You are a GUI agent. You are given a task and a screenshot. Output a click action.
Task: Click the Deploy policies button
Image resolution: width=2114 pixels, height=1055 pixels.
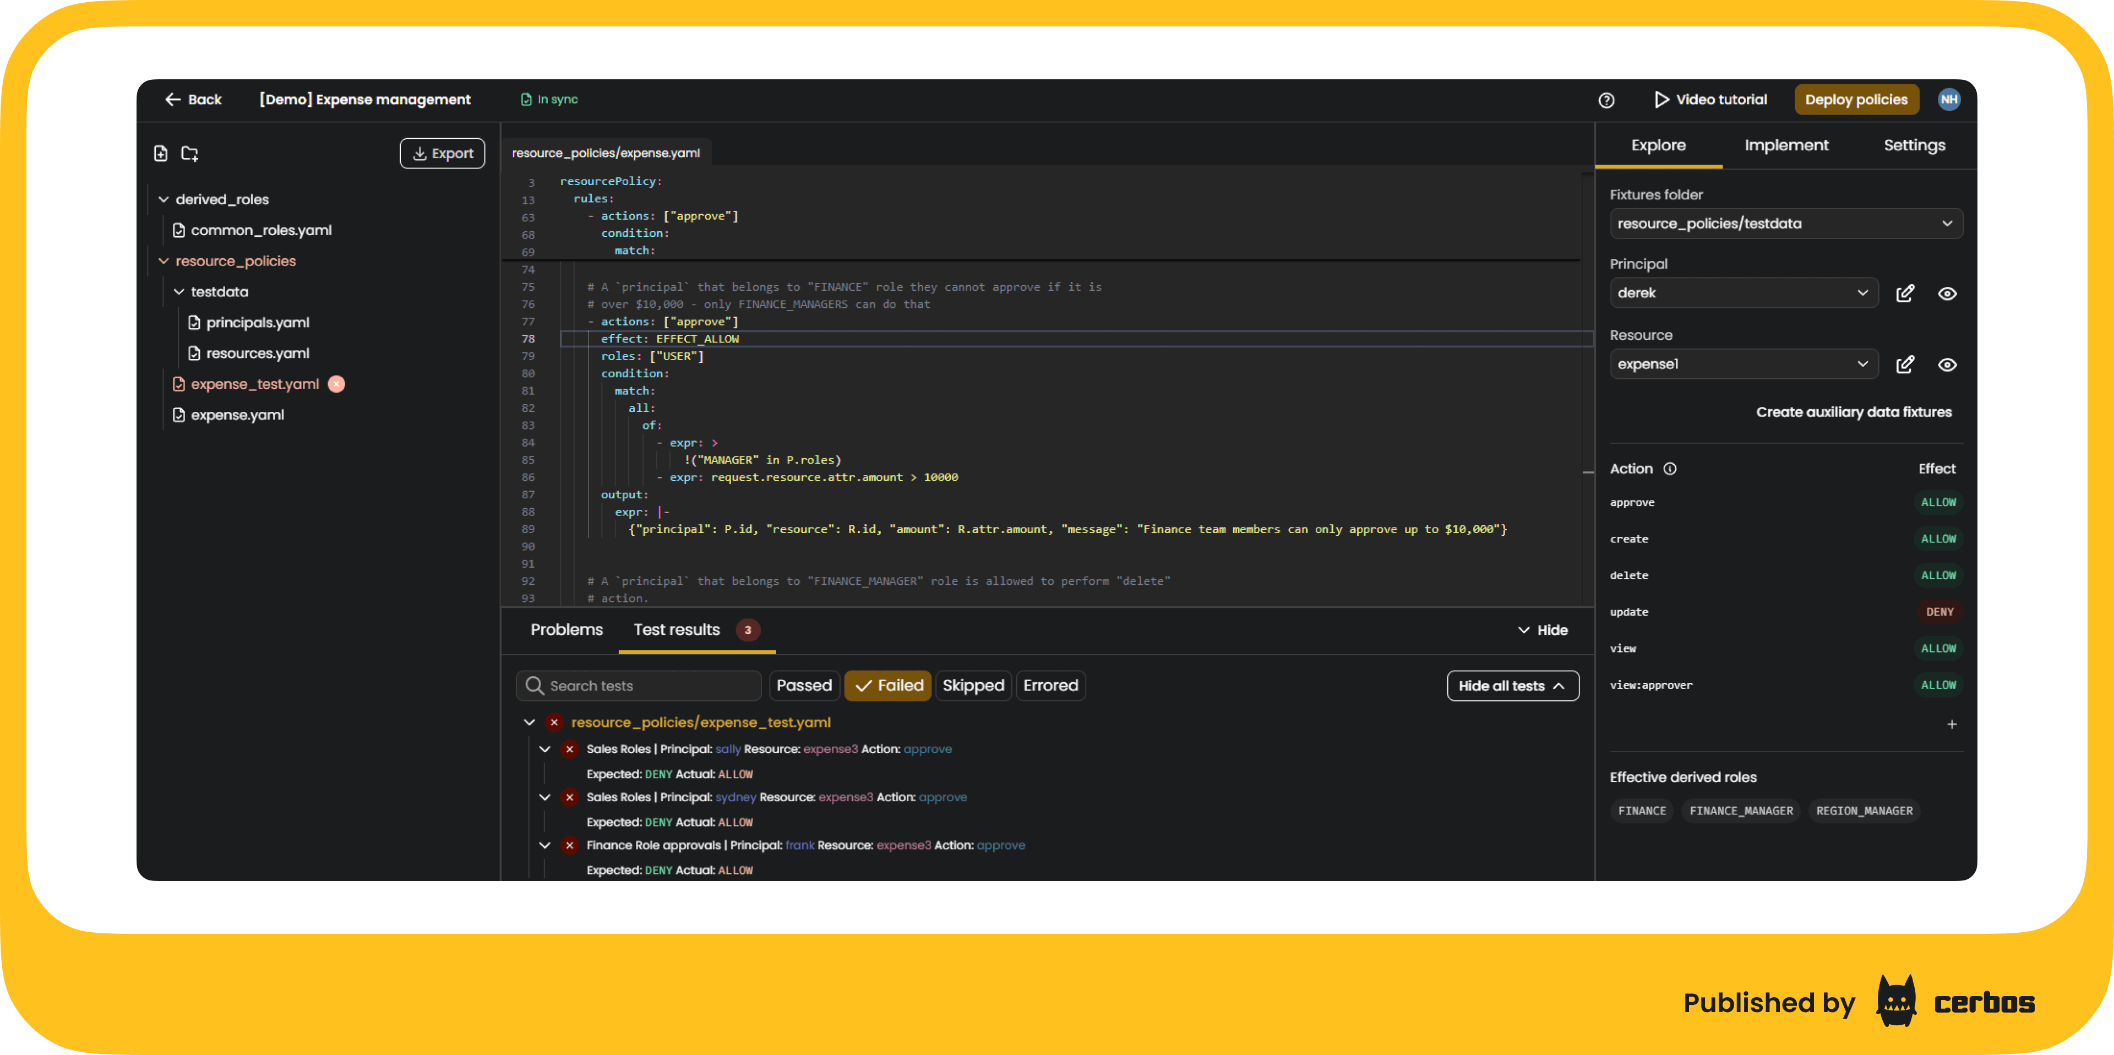point(1855,99)
